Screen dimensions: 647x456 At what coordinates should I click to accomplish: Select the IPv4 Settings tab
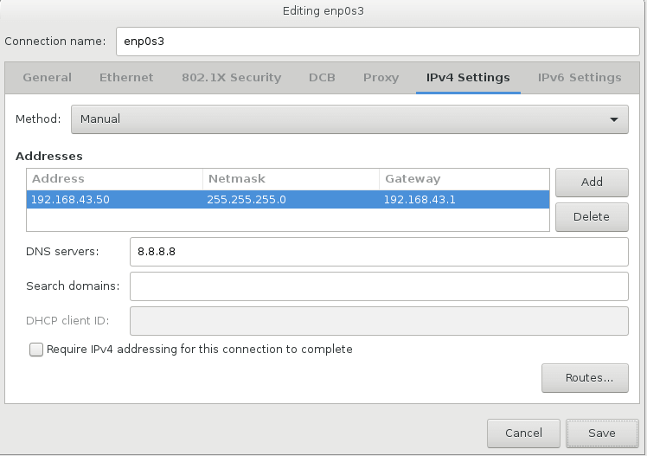pyautogui.click(x=468, y=78)
